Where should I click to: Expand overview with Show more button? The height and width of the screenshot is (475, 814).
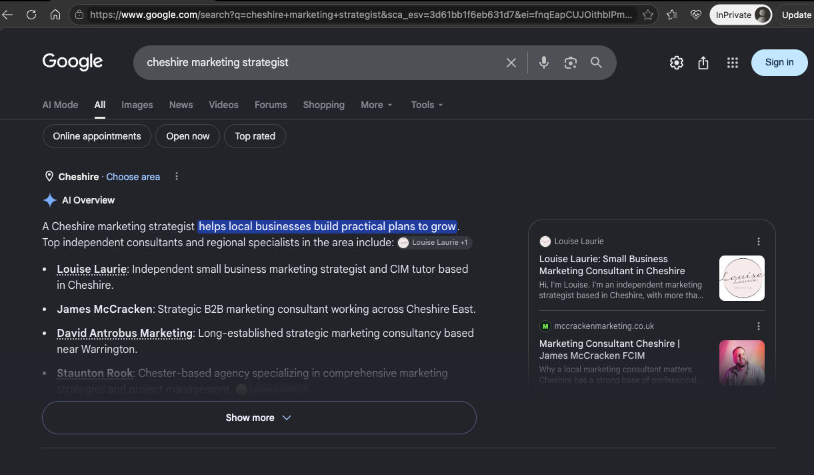coord(259,418)
